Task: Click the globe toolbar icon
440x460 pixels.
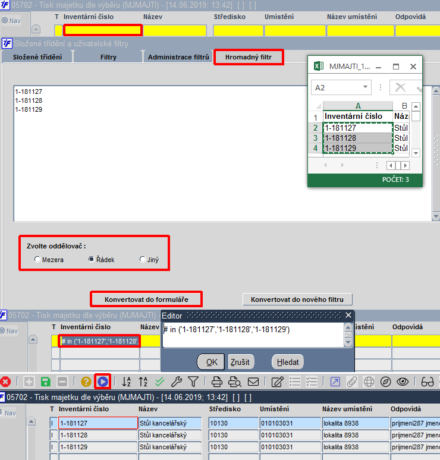Action: (x=369, y=382)
